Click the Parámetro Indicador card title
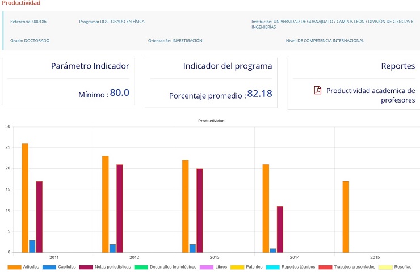Screen dimensions: 420x272 [x=90, y=66]
